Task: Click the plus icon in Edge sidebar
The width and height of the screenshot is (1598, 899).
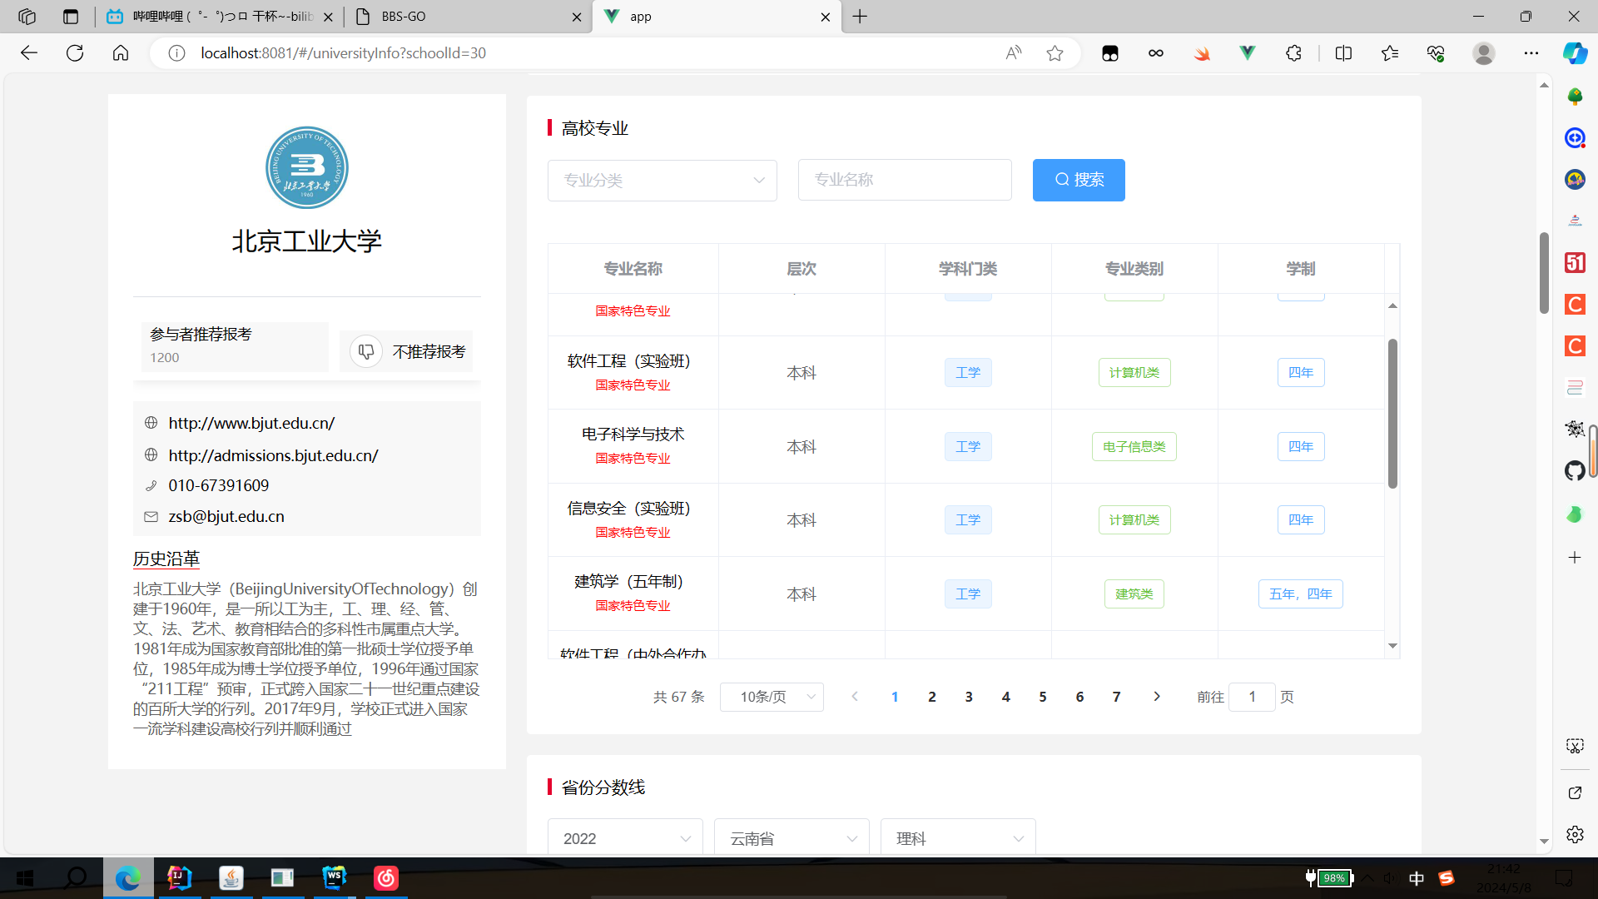Action: pos(1575,558)
